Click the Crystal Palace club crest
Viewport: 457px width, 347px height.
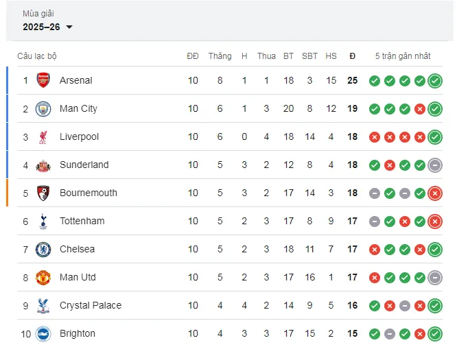(44, 305)
